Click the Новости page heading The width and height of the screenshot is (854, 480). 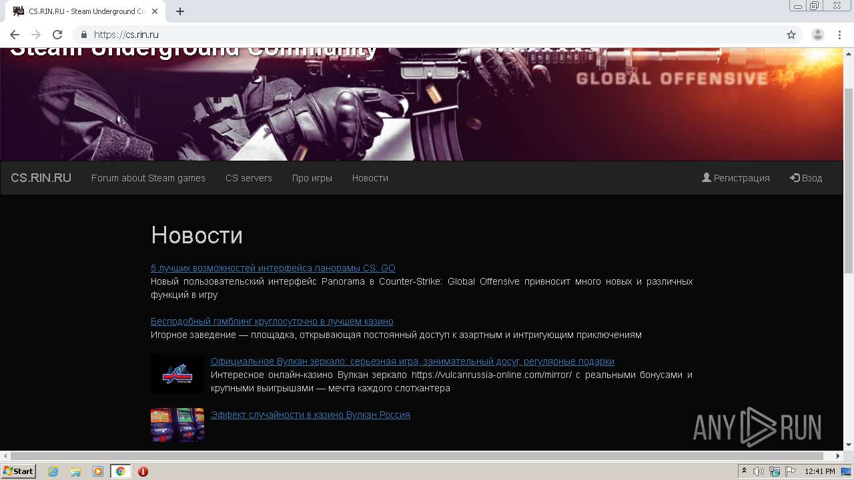(197, 235)
